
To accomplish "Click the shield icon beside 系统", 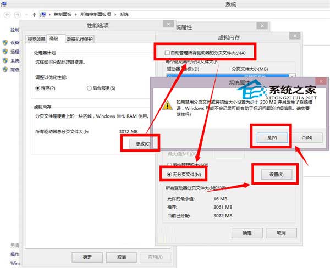I will (x=5, y=61).
